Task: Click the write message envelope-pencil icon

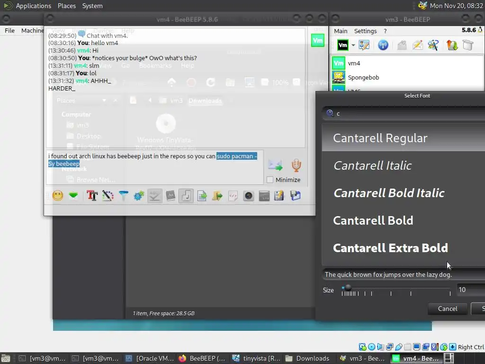Action: tap(417, 45)
